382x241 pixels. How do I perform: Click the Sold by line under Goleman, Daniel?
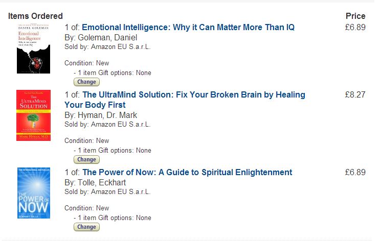(107, 46)
